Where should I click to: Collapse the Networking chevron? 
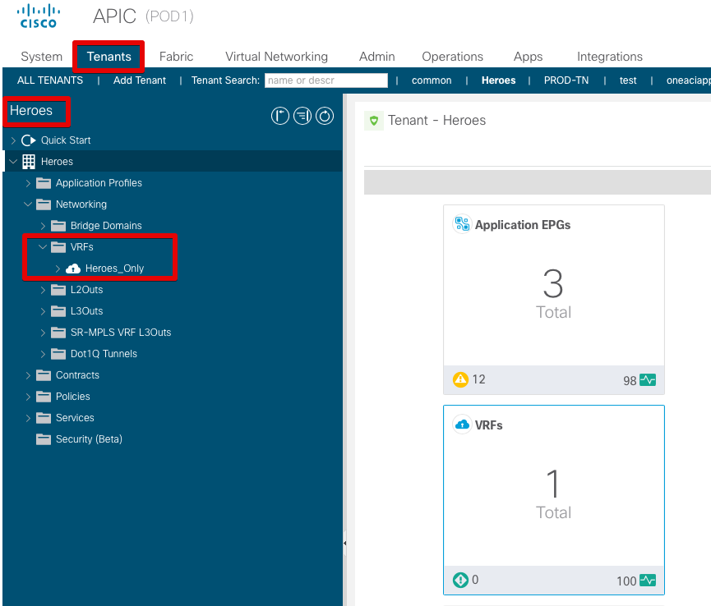(x=28, y=204)
